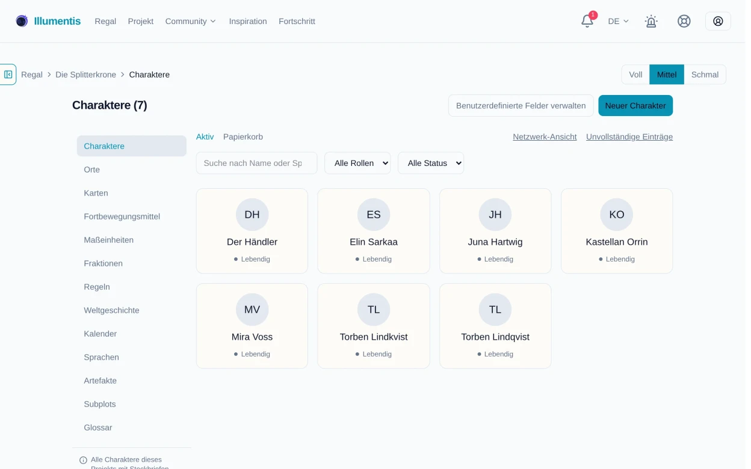The image size is (751, 469).
Task: Open the Projekt menu item
Action: tap(141, 21)
